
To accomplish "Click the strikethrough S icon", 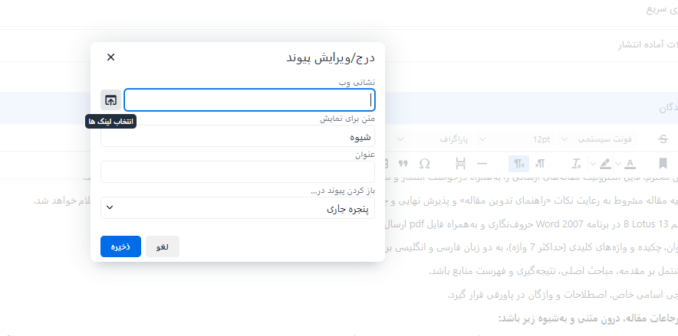I will pyautogui.click(x=663, y=139).
